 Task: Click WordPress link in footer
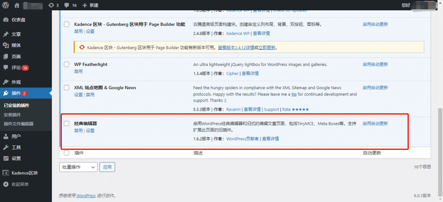(x=86, y=196)
